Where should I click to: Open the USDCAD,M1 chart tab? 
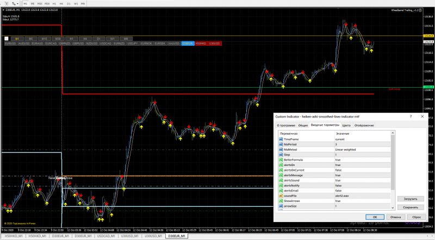(106, 236)
